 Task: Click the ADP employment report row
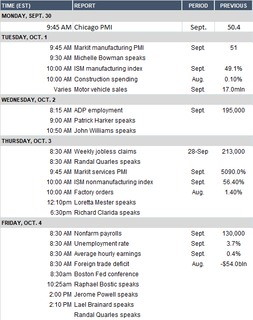tap(126, 110)
